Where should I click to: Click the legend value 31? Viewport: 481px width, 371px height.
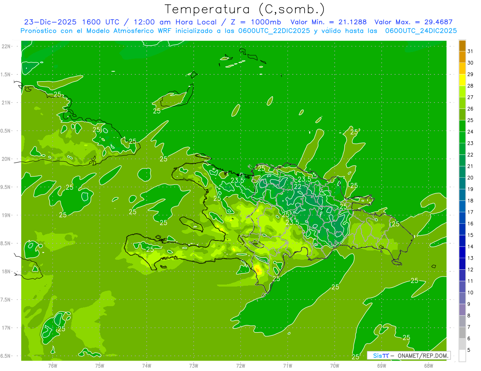point(471,51)
